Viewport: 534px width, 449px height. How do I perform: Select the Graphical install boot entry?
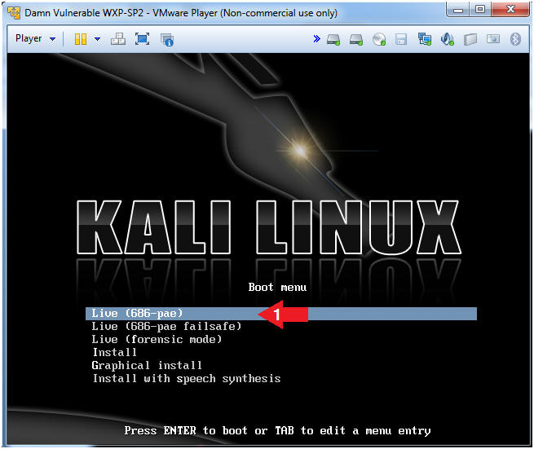point(147,366)
